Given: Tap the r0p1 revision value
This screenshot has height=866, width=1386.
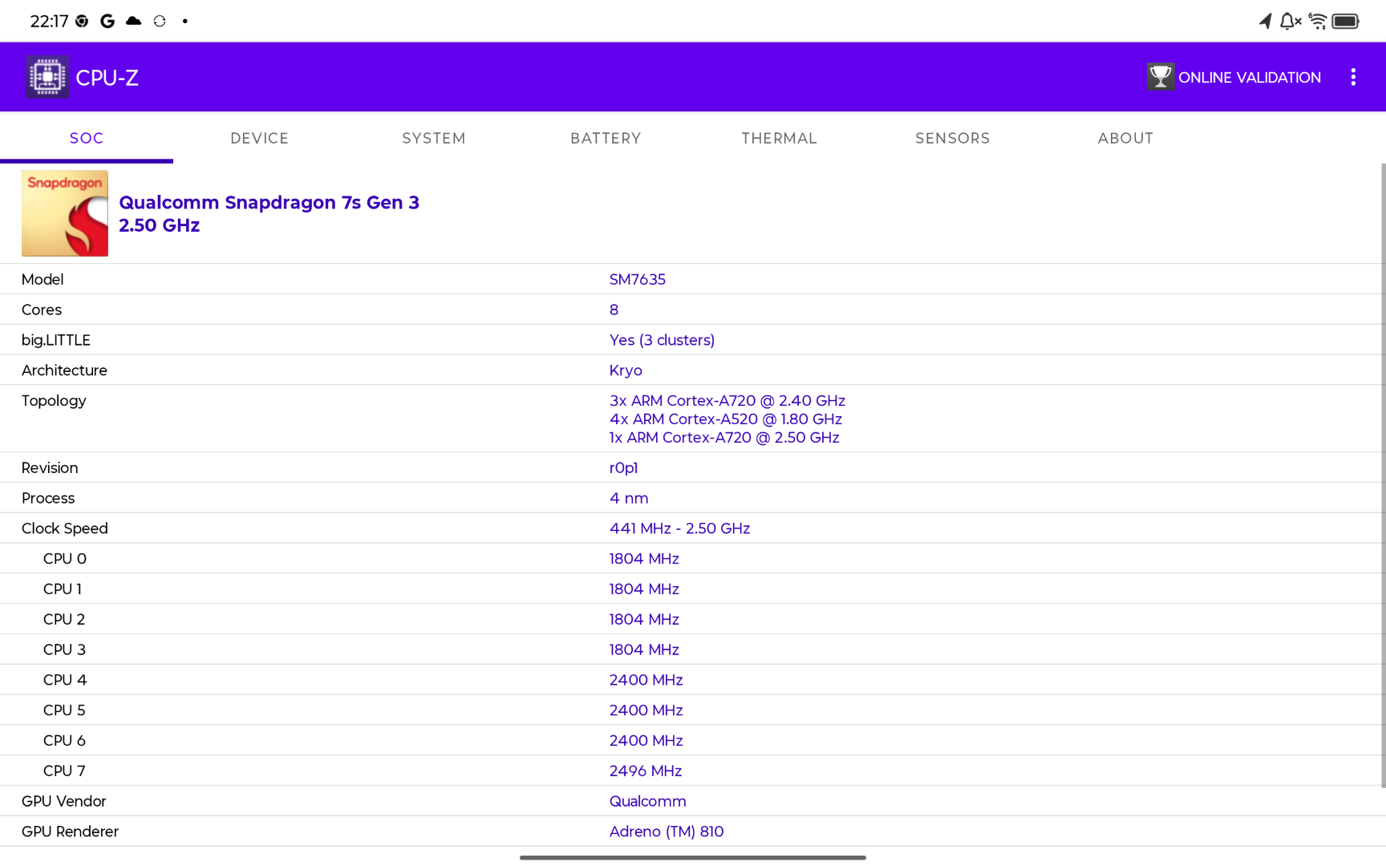Looking at the screenshot, I should (x=624, y=468).
